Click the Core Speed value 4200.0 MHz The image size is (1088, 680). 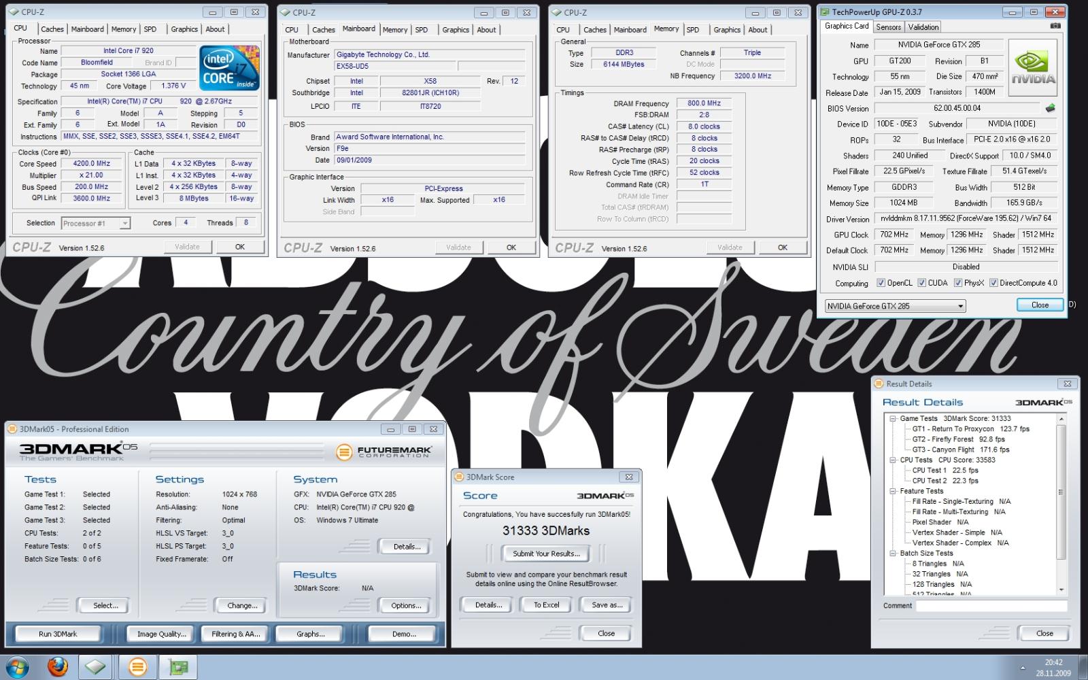92,163
